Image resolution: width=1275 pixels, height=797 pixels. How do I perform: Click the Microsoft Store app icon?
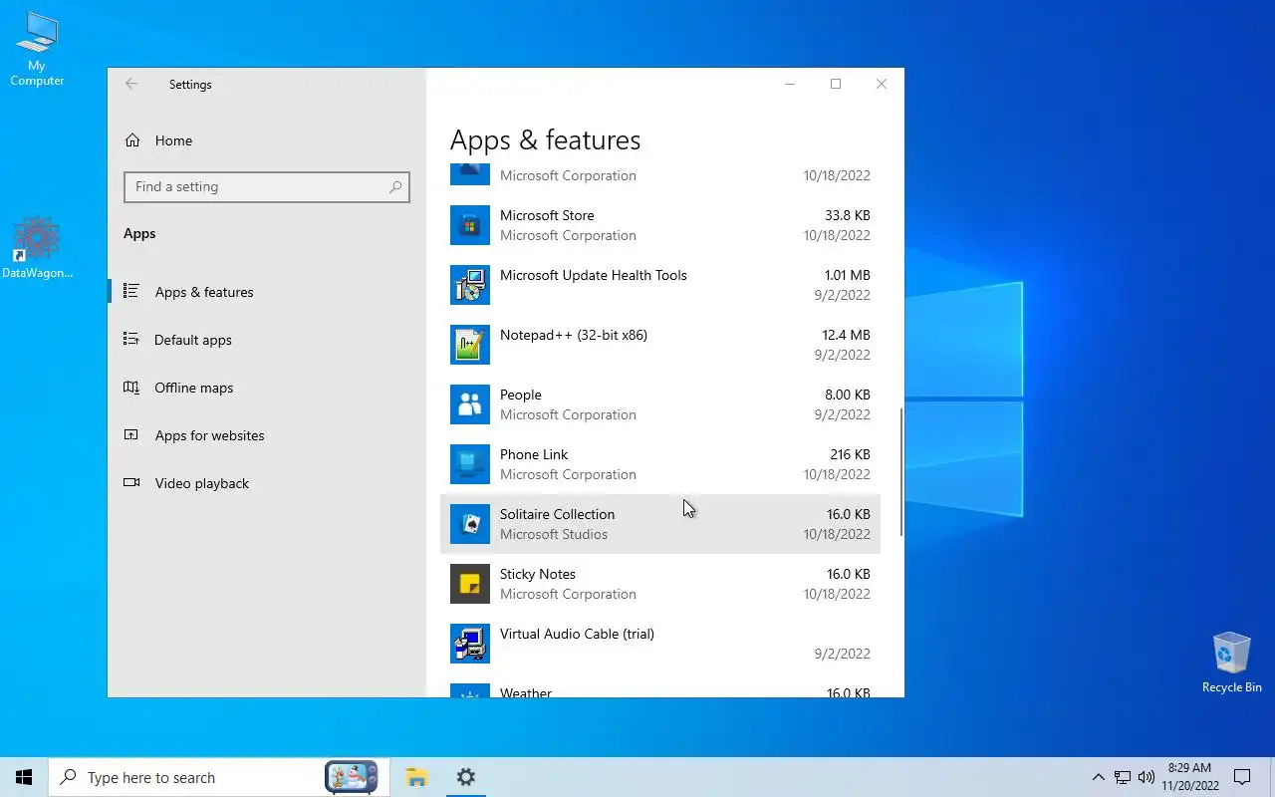[470, 225]
